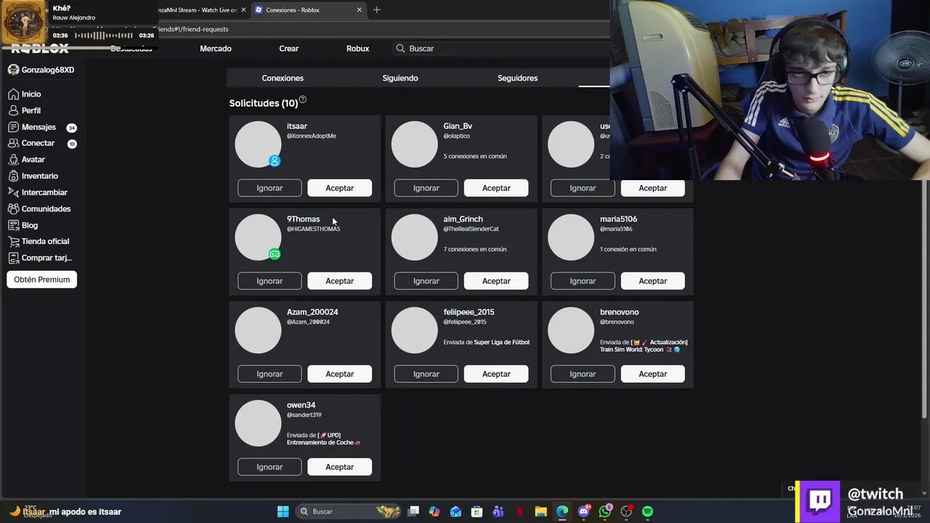Open Microsoft Teams from the taskbar

tap(498, 511)
